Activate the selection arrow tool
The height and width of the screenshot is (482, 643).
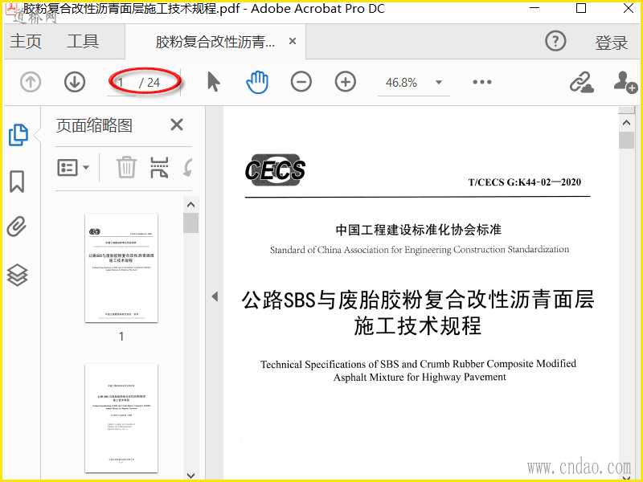(213, 82)
